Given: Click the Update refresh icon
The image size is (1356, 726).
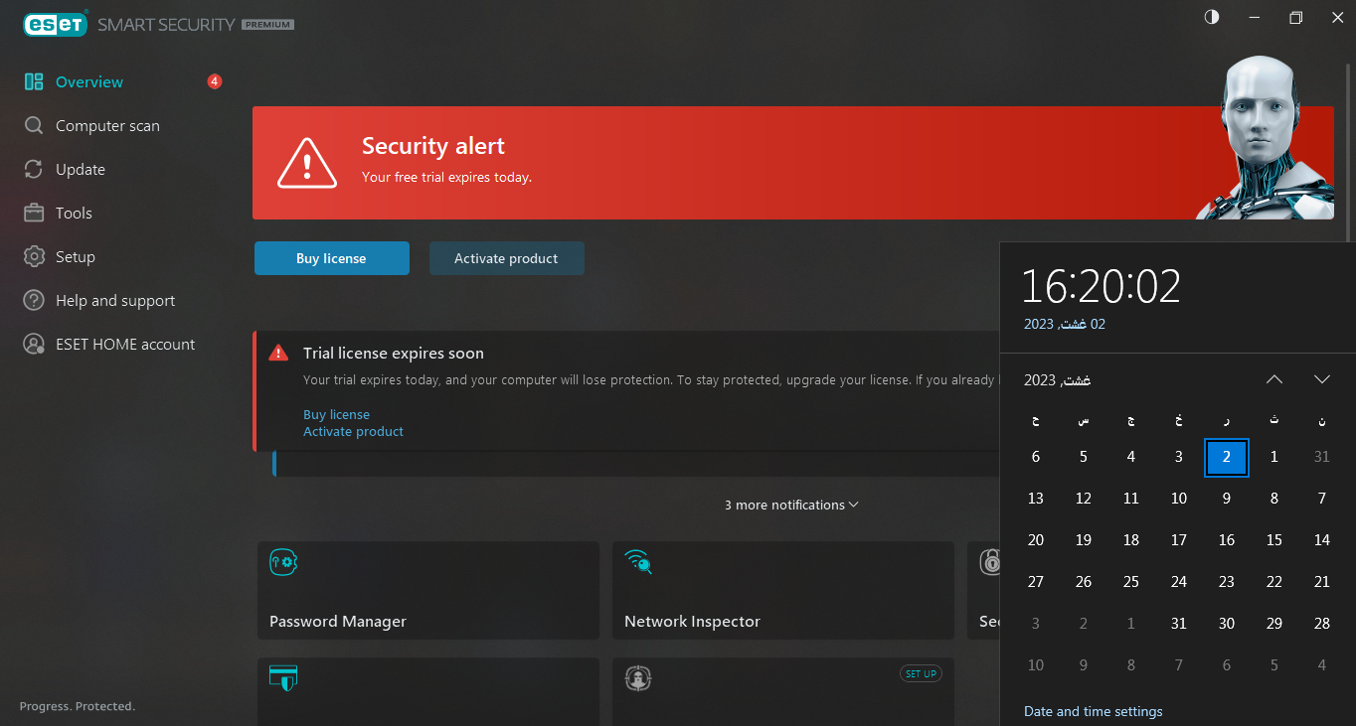Looking at the screenshot, I should click(x=34, y=170).
